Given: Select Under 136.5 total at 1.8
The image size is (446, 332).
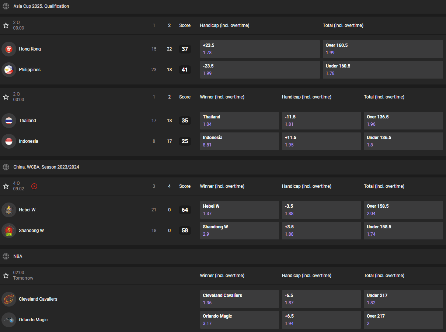Looking at the screenshot, I should (x=403, y=141).
